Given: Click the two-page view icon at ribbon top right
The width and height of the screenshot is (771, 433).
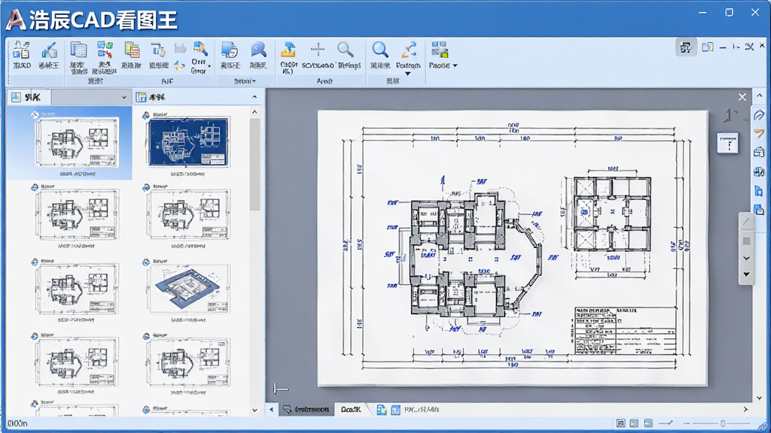Looking at the screenshot, I should [x=708, y=47].
